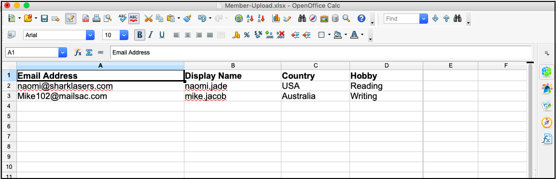Toggle AutoSpellcheck ABC underline button
The height and width of the screenshot is (179, 556).
(134, 18)
